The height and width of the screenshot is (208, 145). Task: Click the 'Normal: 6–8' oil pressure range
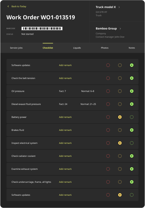(88, 91)
